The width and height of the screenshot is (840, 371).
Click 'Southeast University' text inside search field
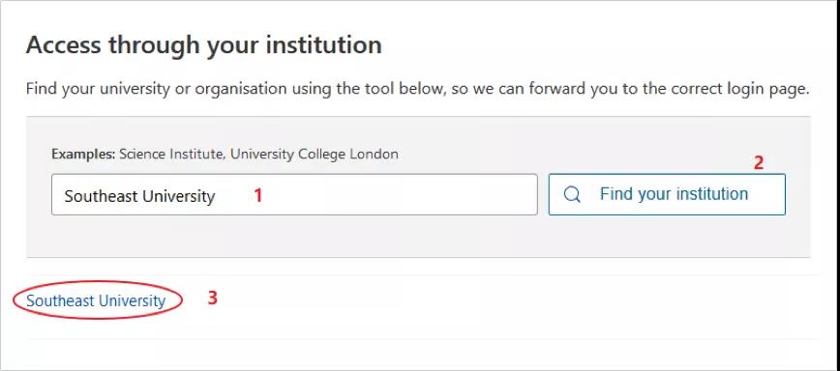point(139,196)
